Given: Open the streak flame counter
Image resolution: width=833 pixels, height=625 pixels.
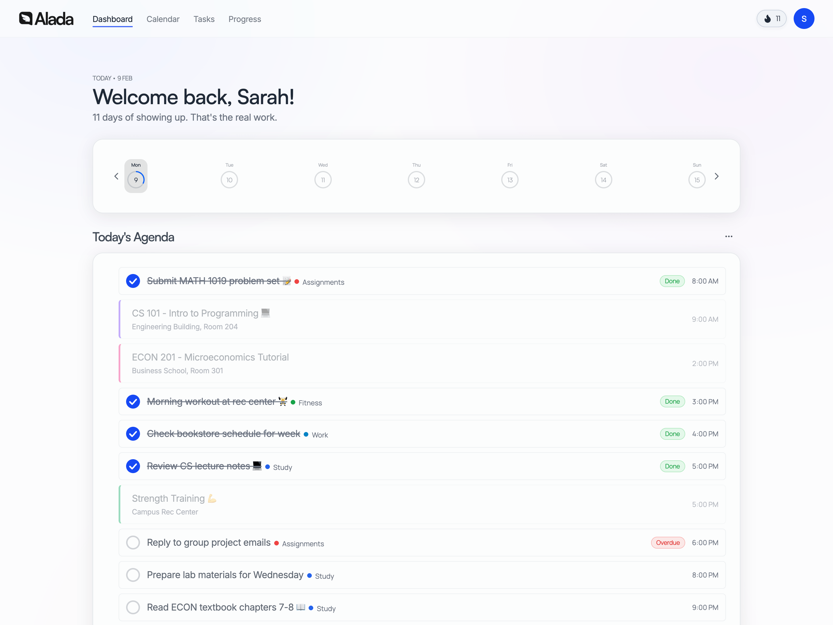Looking at the screenshot, I should (x=771, y=19).
